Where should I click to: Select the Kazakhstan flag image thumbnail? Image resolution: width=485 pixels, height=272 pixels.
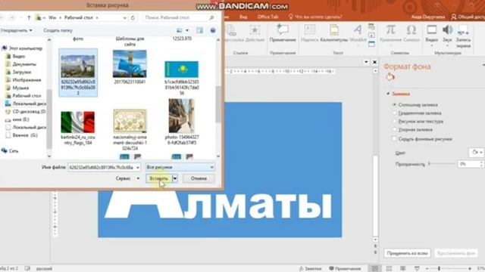182,70
